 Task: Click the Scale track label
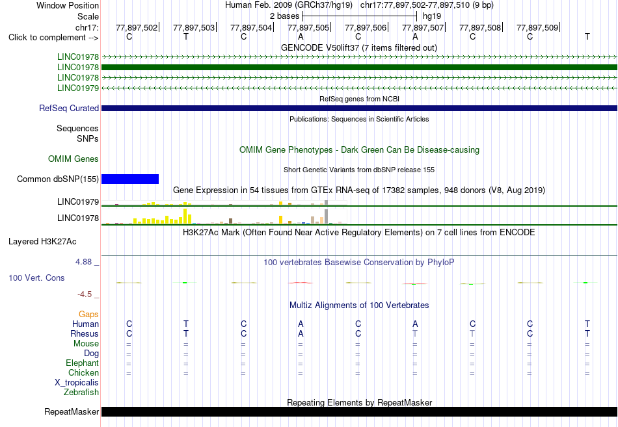88,16
